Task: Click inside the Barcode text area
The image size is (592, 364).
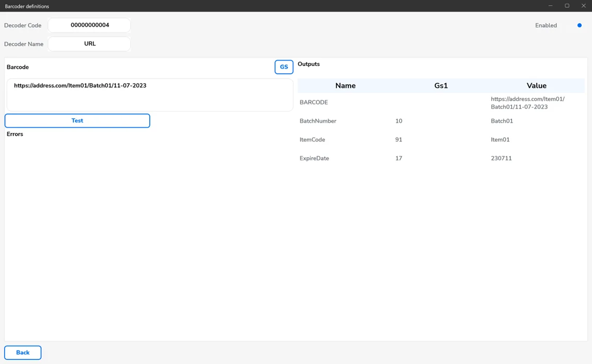Action: [149, 95]
